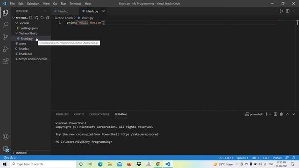Maximize the terminal panel size
Screen dimensions: 299x168
pyautogui.click(x=287, y=114)
